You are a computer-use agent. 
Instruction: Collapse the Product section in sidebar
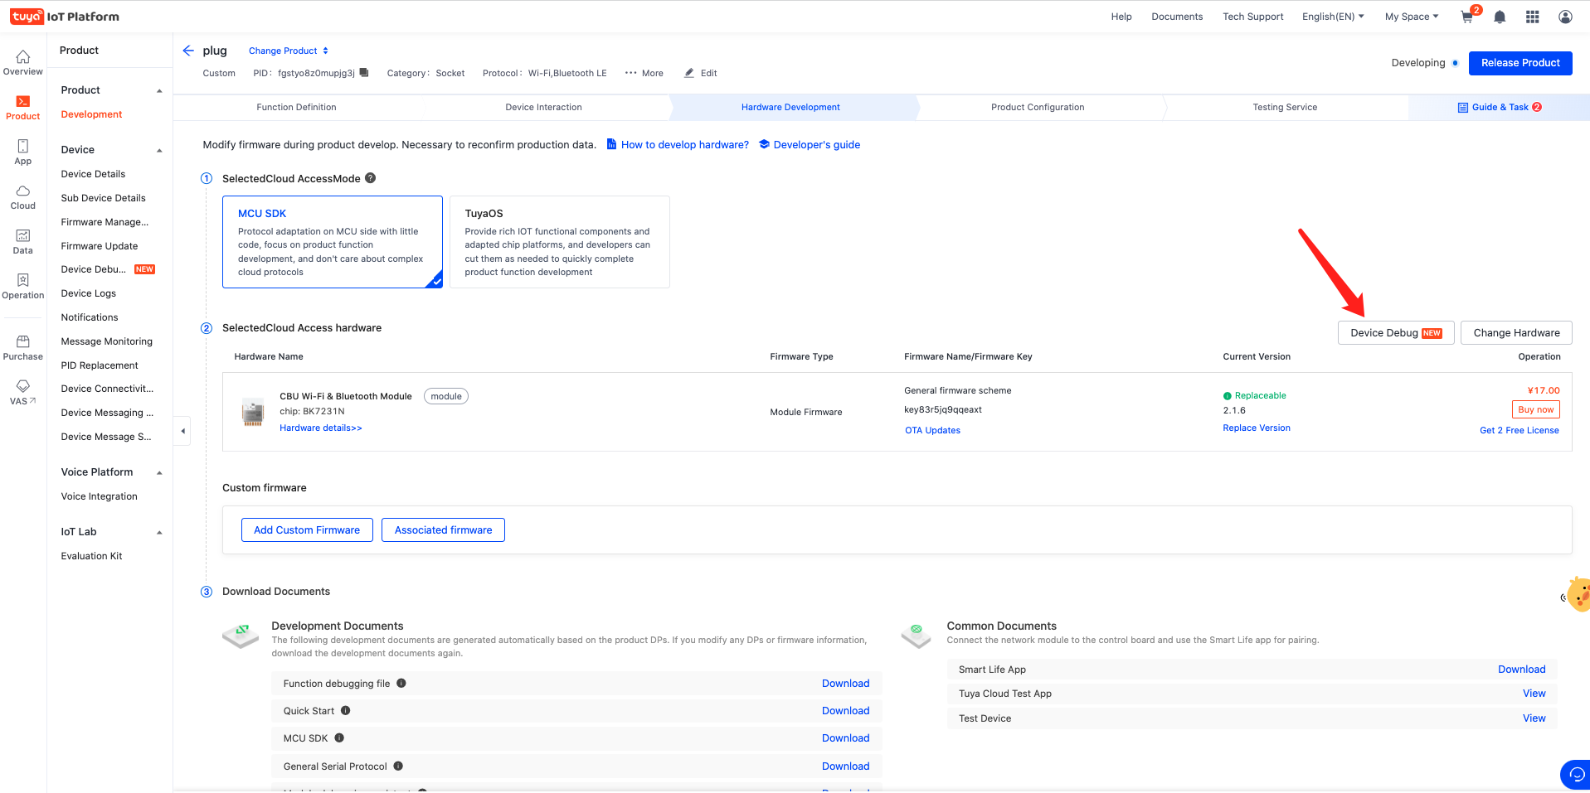159,90
